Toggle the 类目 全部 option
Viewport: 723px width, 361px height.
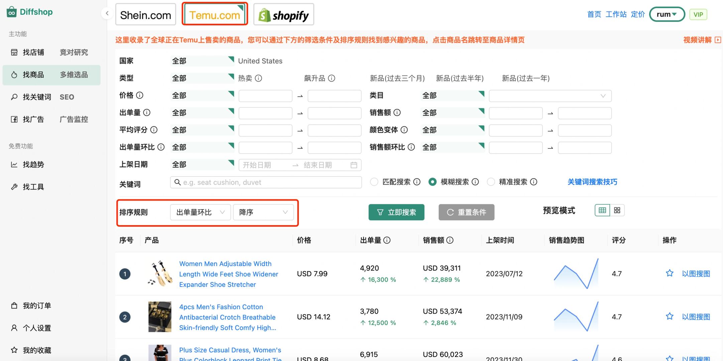453,96
